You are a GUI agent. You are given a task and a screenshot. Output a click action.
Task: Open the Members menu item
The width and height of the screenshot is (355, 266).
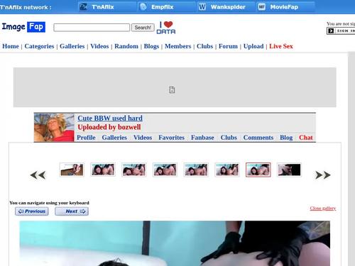[177, 46]
